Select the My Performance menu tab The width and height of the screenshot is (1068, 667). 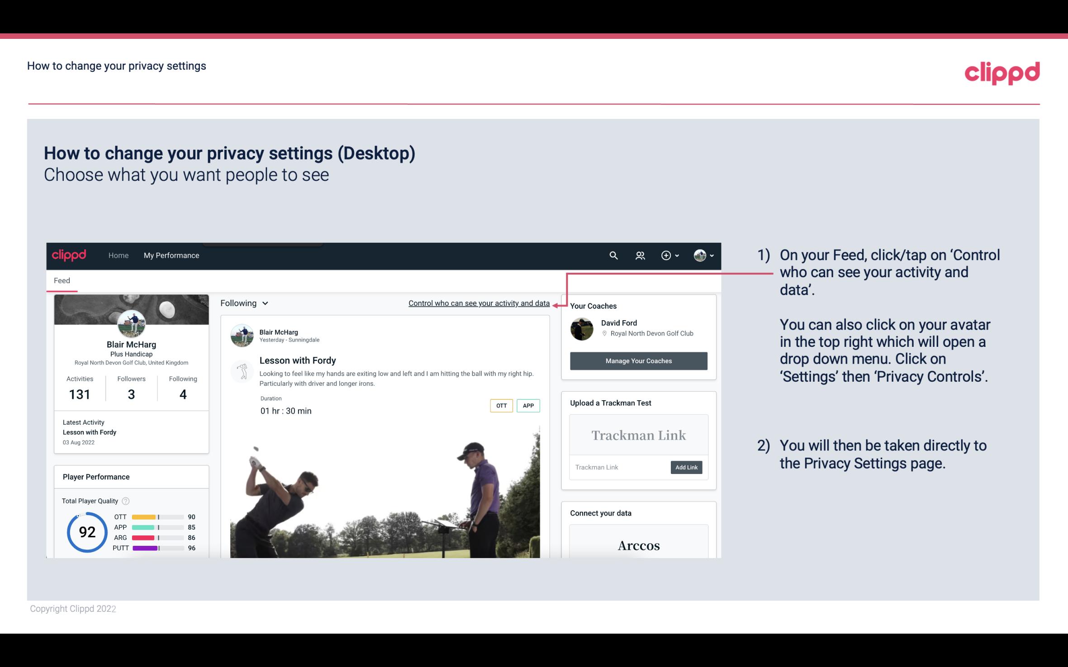[x=171, y=255]
